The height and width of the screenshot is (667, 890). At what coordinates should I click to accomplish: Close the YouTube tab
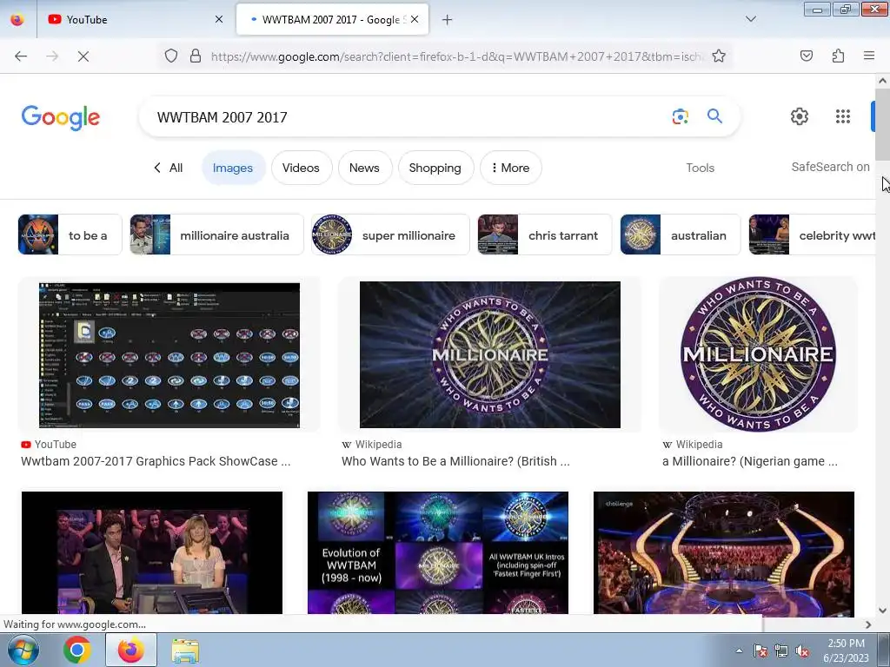pos(219,19)
